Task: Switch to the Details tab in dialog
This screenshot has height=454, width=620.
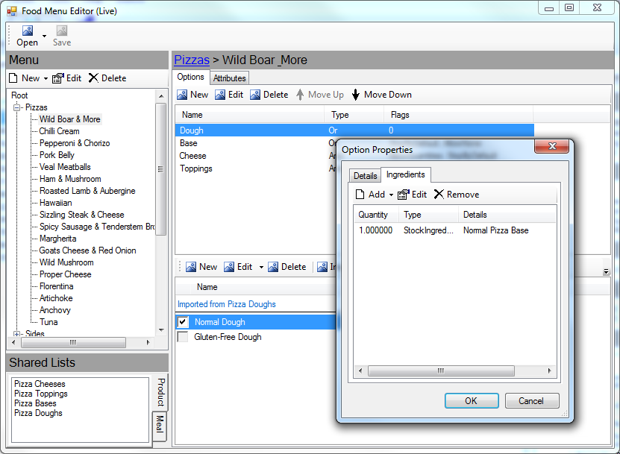Action: pos(365,176)
